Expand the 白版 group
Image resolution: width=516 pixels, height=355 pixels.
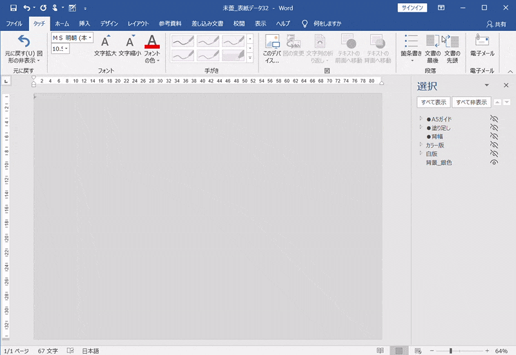click(x=421, y=153)
